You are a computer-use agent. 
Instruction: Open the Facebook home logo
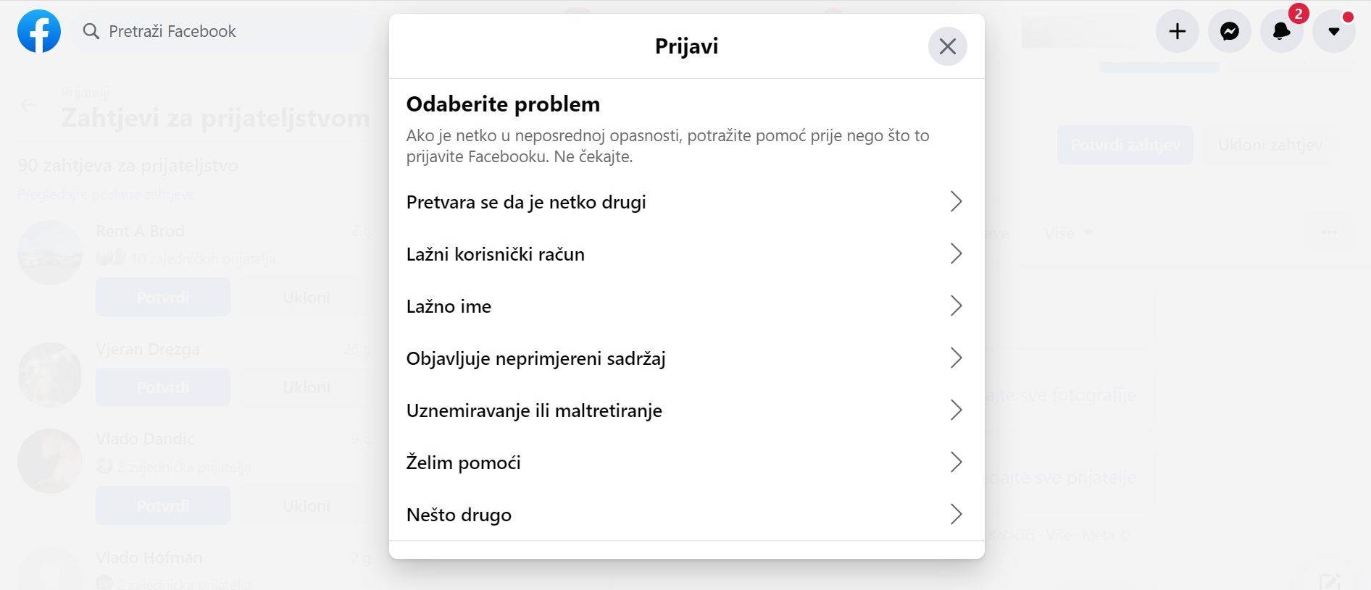(x=39, y=31)
